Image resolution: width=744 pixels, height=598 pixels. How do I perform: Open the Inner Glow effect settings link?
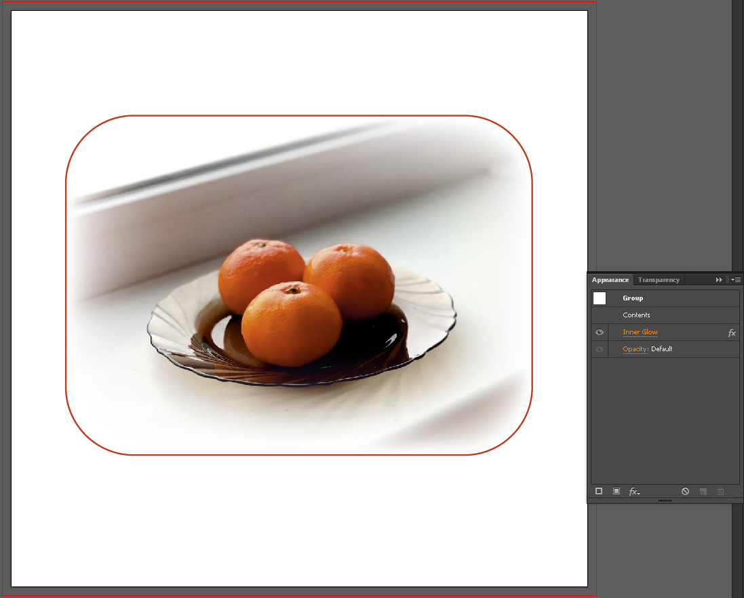[x=640, y=332]
